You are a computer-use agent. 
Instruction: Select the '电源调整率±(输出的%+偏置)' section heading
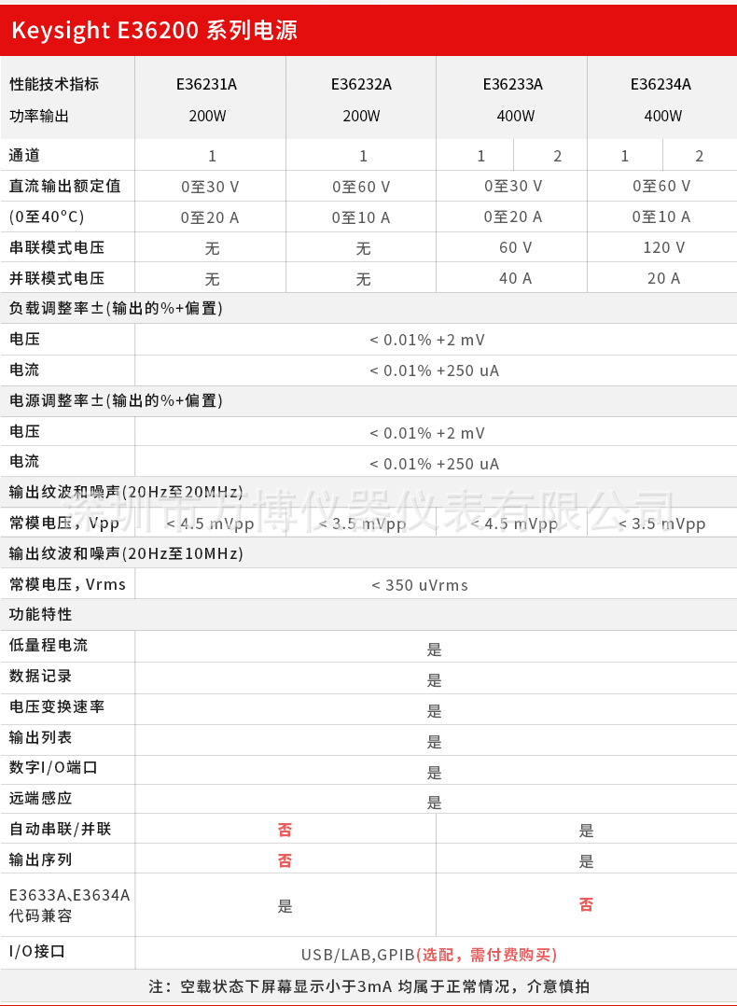click(x=116, y=401)
